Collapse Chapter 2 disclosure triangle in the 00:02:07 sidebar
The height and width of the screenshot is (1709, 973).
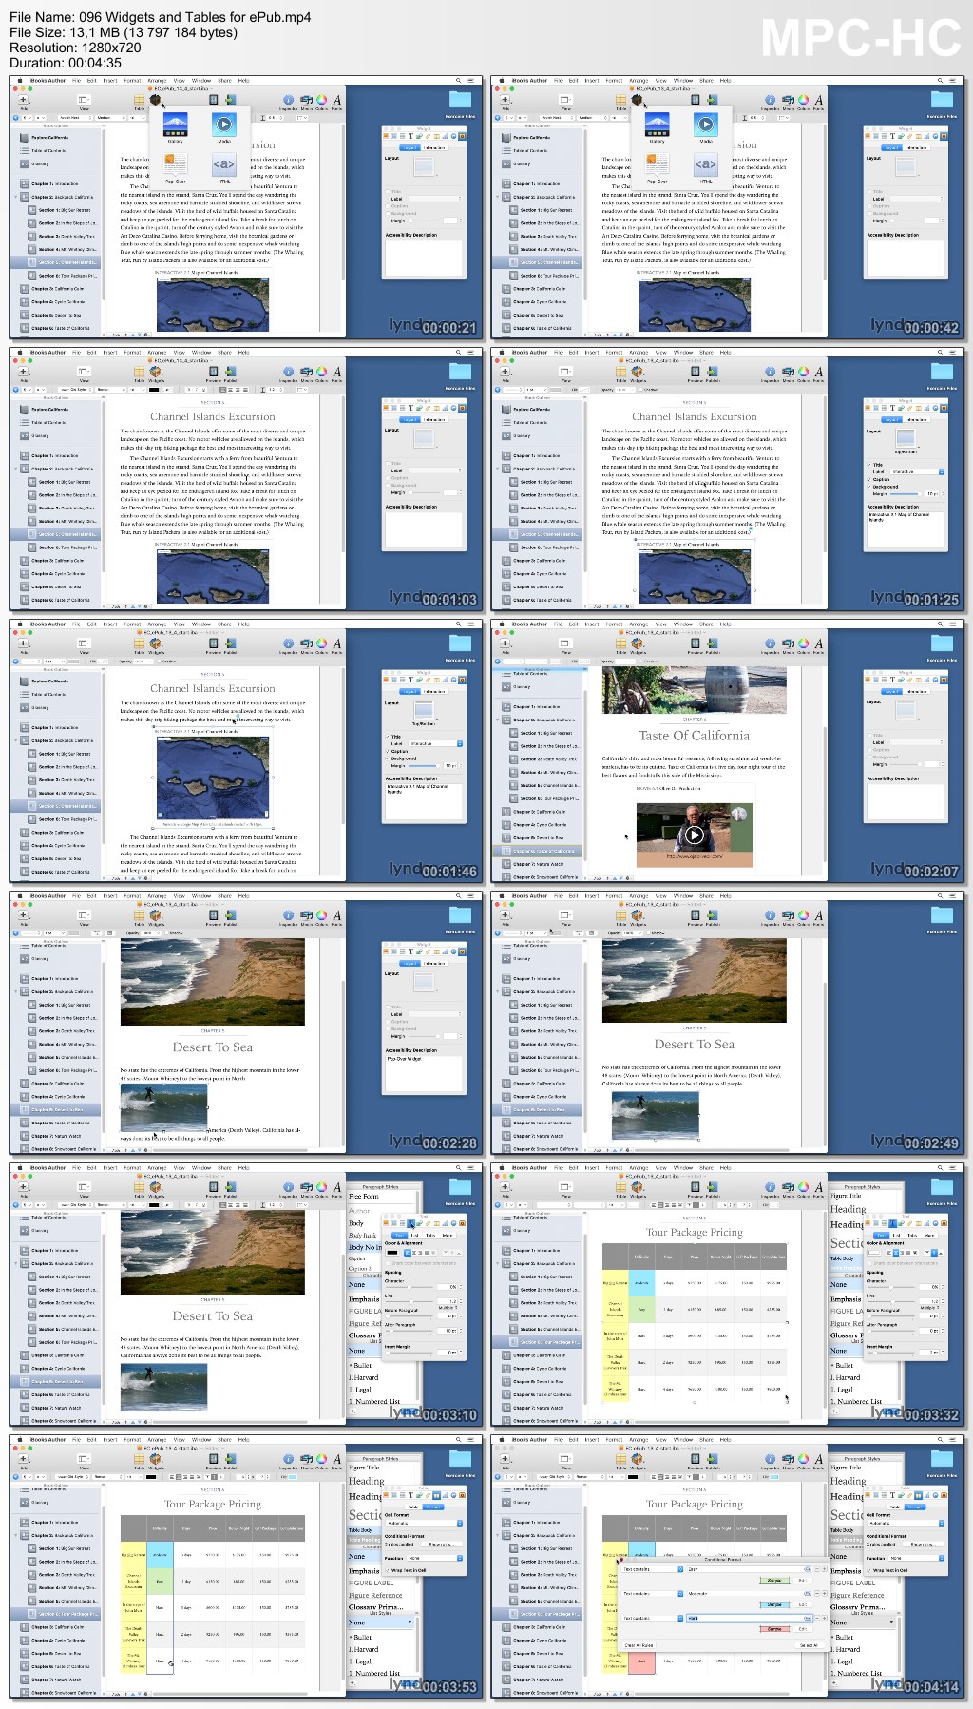point(497,720)
